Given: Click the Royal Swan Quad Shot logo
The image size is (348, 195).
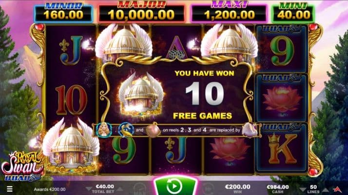Looking at the screenshot, I should pyautogui.click(x=21, y=166).
